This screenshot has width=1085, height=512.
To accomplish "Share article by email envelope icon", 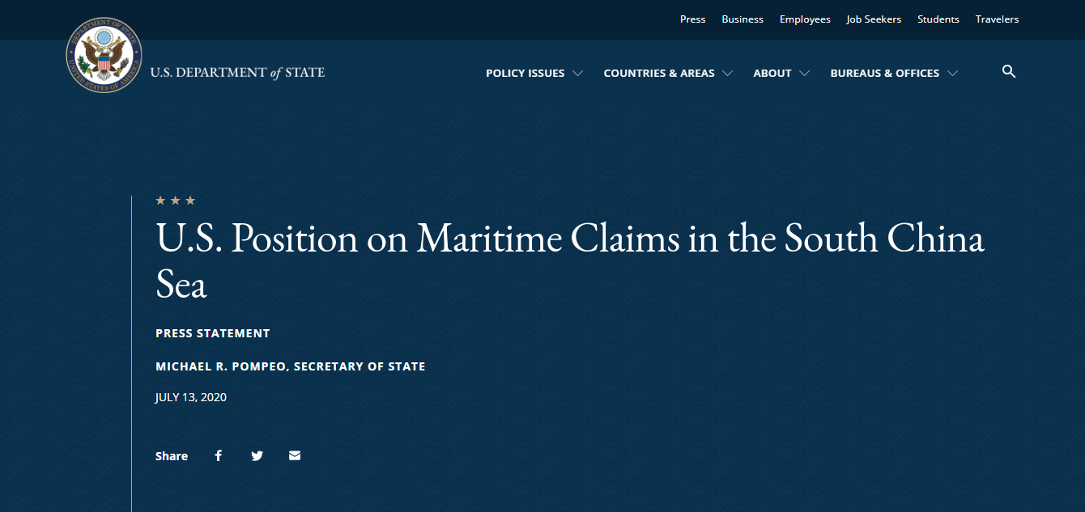I will coord(295,455).
